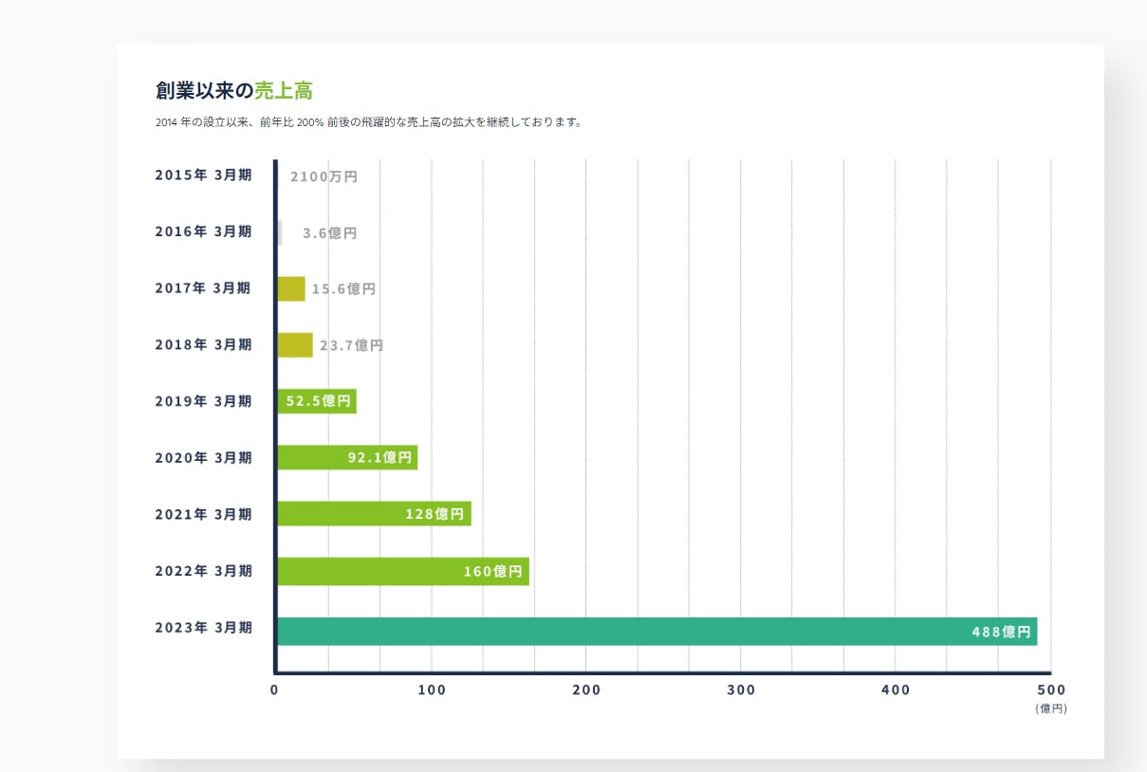
Task: Click the green 52.5億円 bar
Action: [x=316, y=401]
